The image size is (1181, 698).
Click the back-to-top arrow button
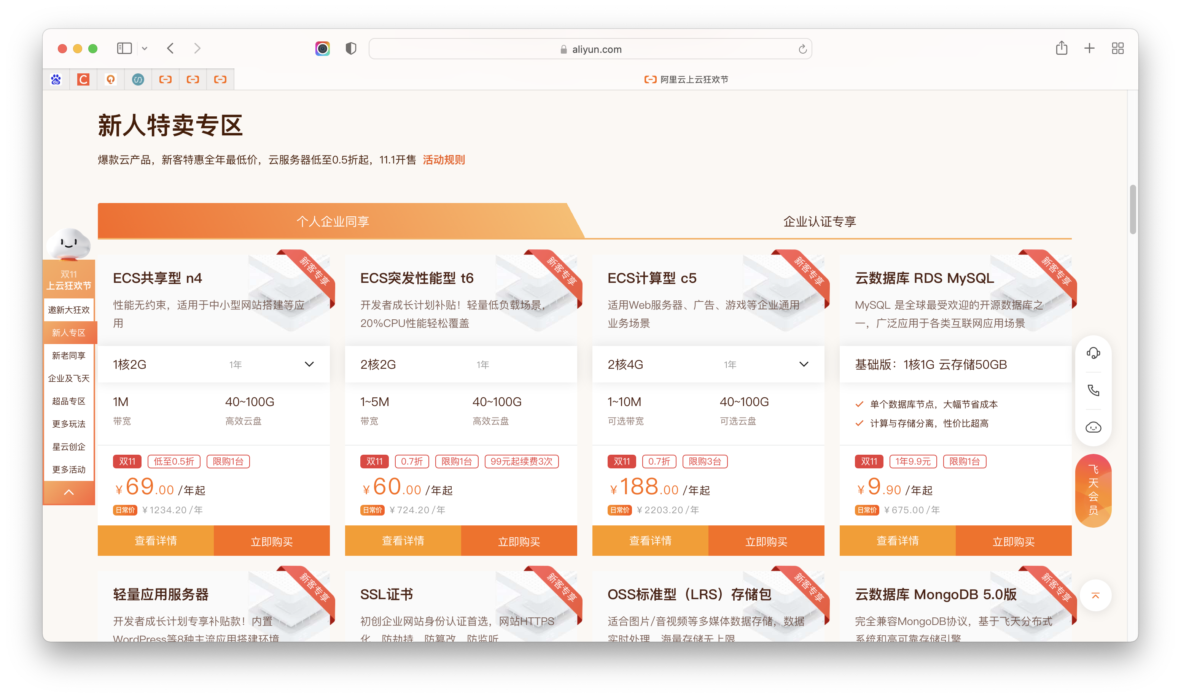coord(1095,596)
